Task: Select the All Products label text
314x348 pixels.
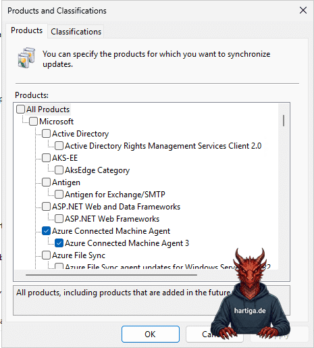Action: tap(48, 109)
